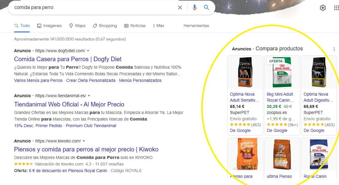Open 'Tiendanimal Web Oficial - Al Mejor Precio' result
Image resolution: width=339 pixels, height=185 pixels.
point(69,104)
